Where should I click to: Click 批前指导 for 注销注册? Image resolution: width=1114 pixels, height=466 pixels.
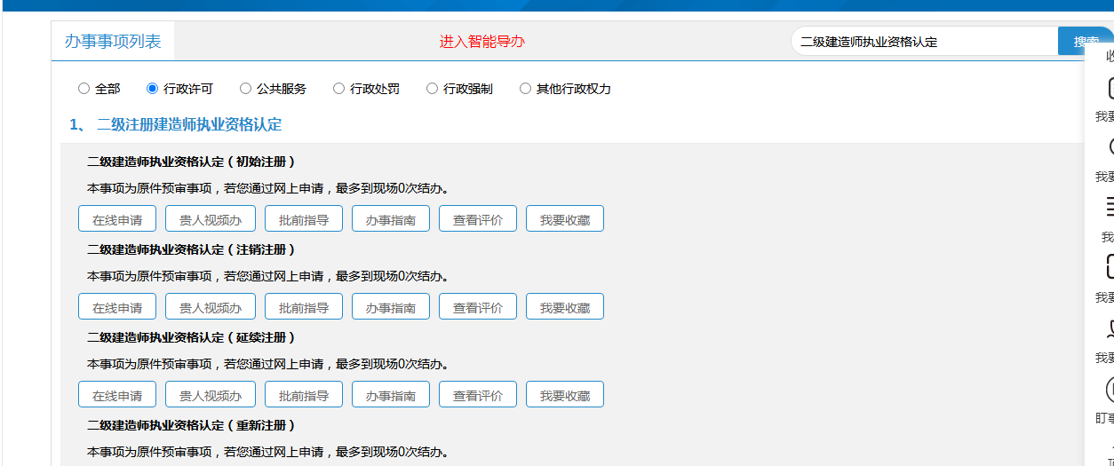(304, 307)
